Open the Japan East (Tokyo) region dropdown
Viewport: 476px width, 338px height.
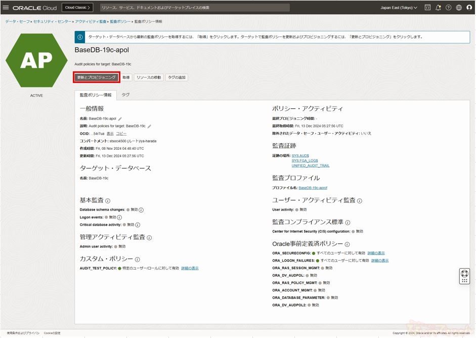399,8
